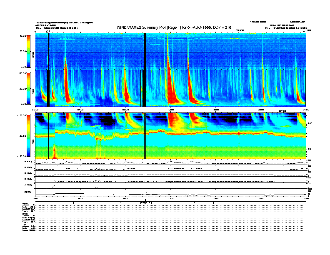Click the topmost line-plot panel under TNR
The height and width of the screenshot is (255, 330).
click(171, 162)
